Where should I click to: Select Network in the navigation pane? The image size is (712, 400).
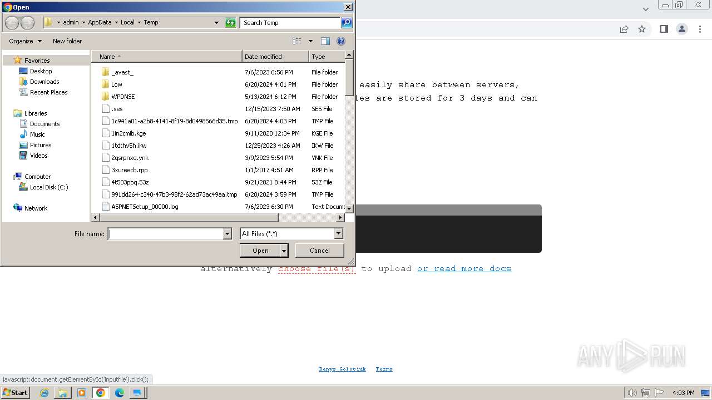pyautogui.click(x=36, y=208)
